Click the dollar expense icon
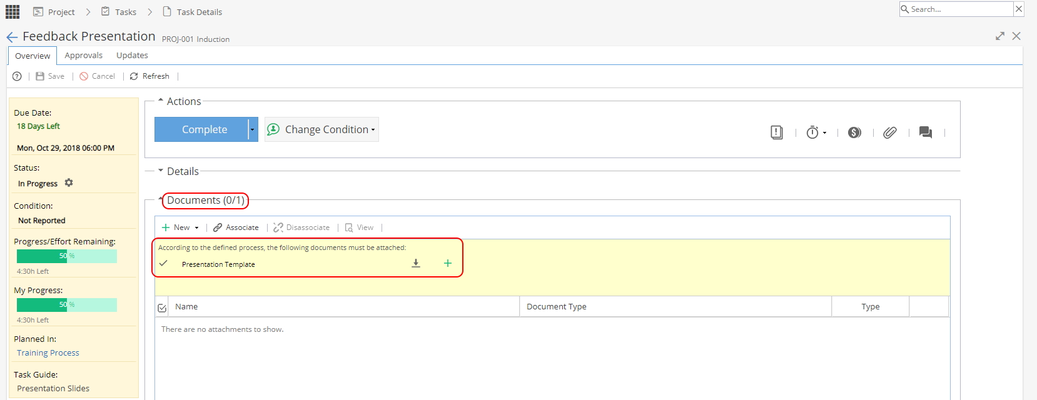 click(854, 132)
